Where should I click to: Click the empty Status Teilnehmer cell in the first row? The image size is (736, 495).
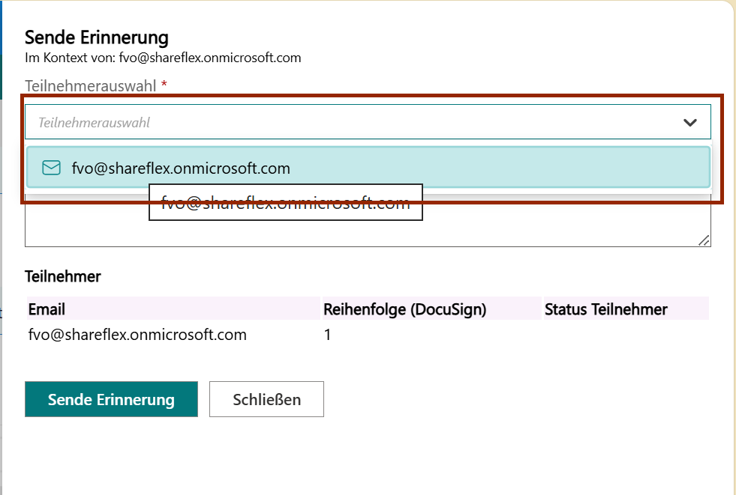(x=625, y=335)
